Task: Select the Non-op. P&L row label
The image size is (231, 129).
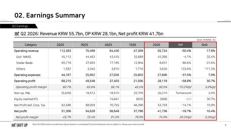Action: tap(22, 93)
